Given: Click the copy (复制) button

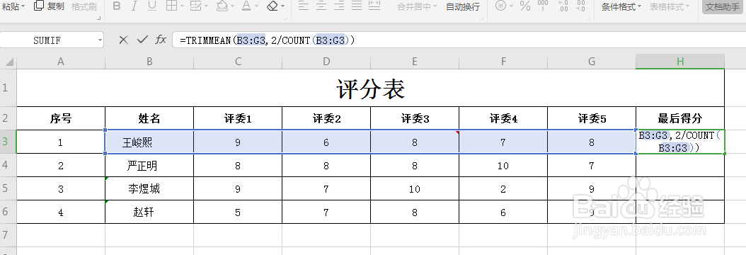Looking at the screenshot, I should tap(50, 6).
